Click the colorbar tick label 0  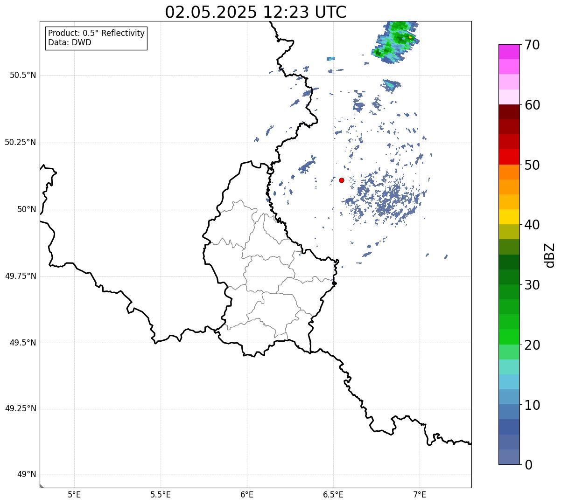(x=528, y=465)
